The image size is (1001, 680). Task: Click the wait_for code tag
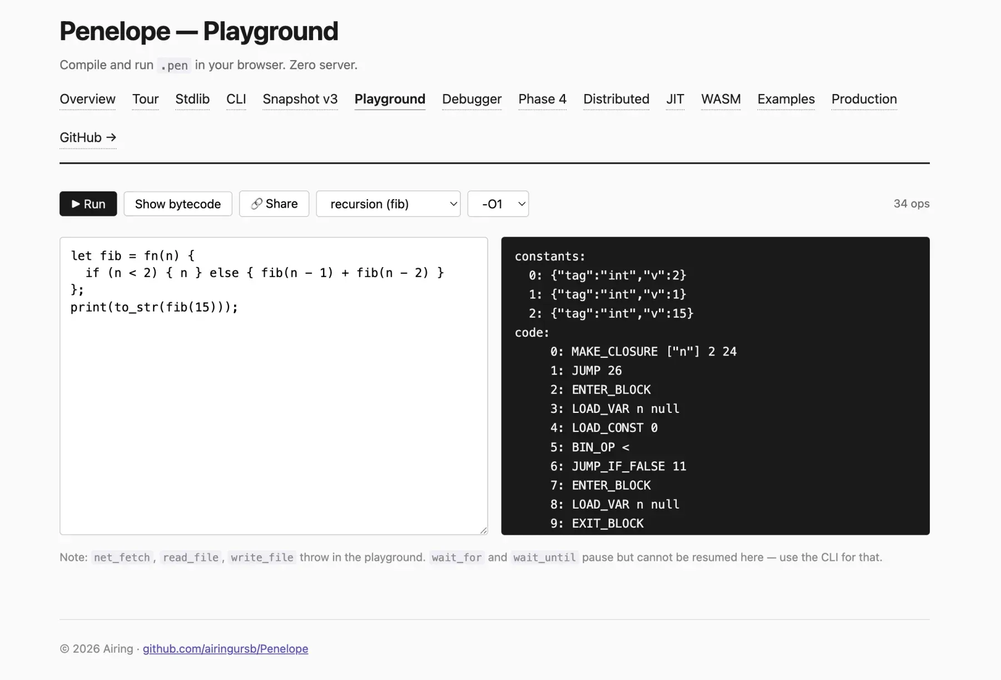(x=457, y=558)
